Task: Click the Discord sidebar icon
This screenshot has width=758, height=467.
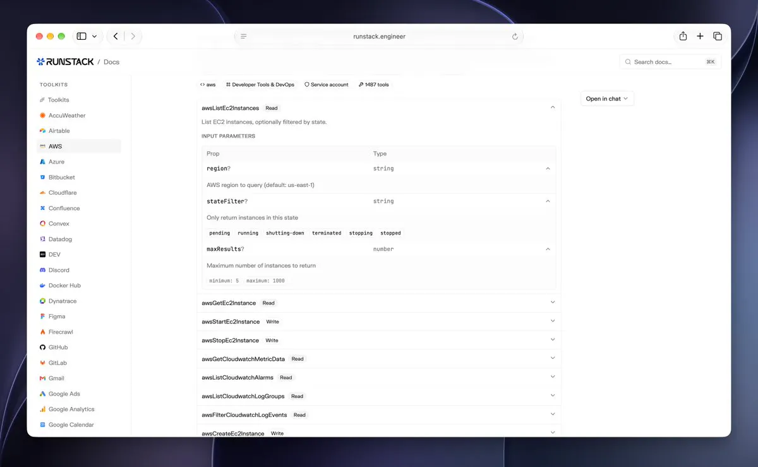Action: pos(42,270)
